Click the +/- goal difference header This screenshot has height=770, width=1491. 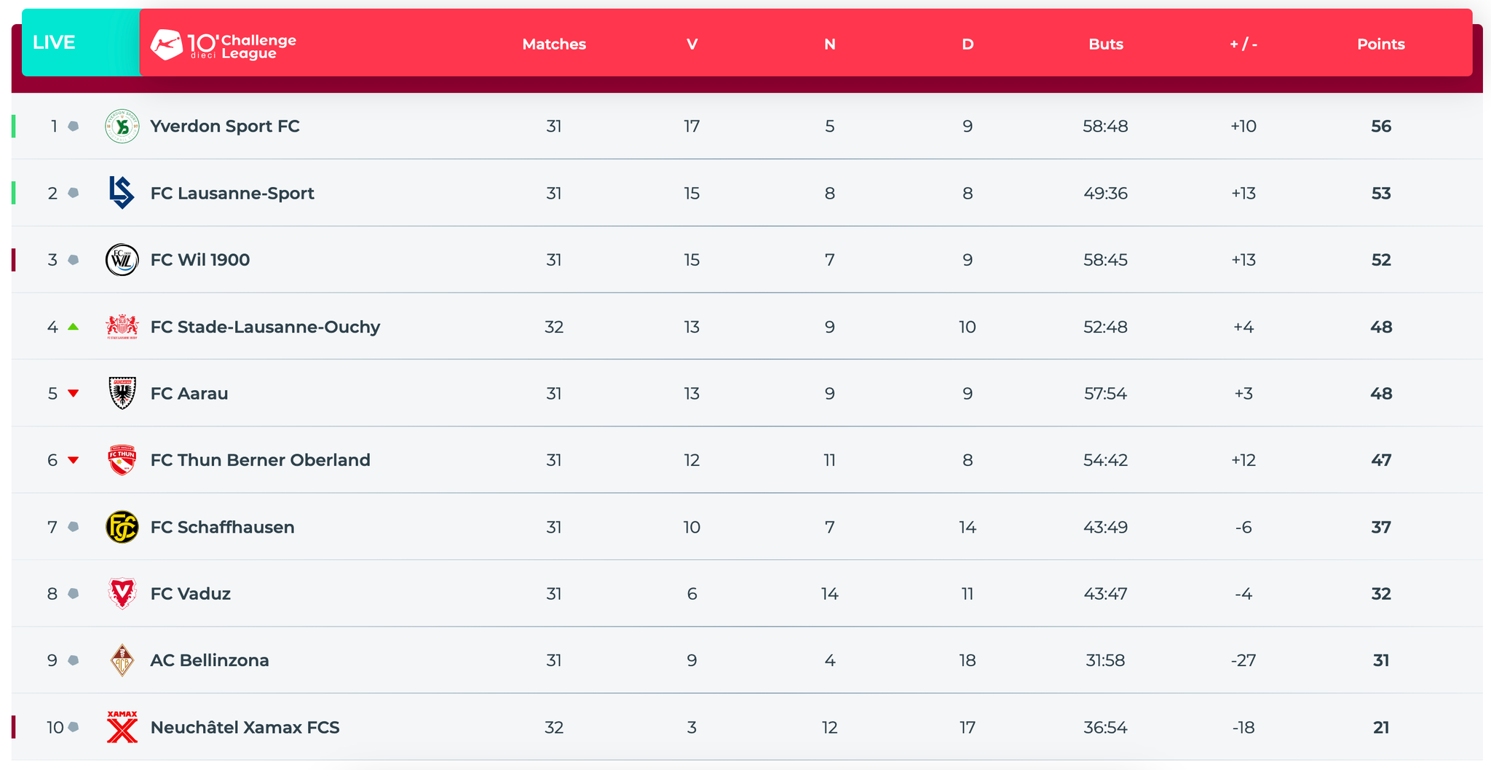click(1243, 44)
